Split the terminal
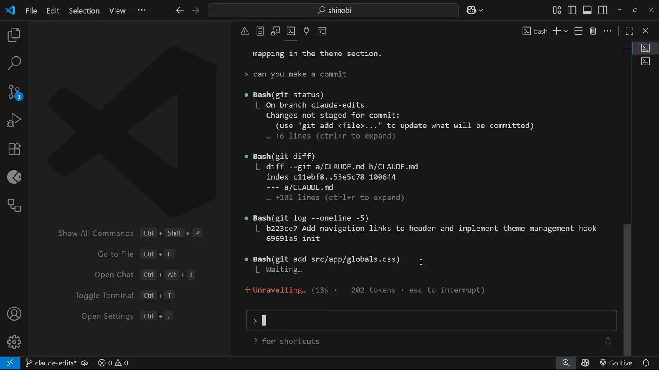The height and width of the screenshot is (370, 659). tap(578, 31)
